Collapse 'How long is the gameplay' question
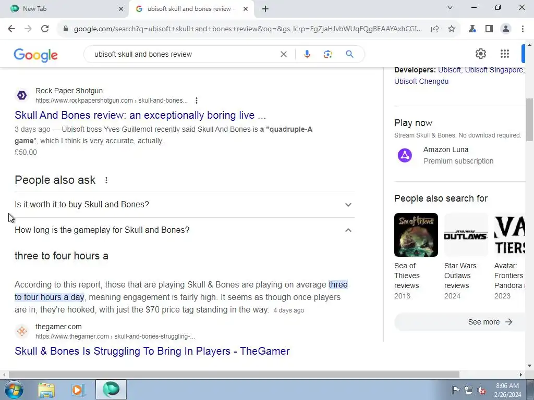This screenshot has height=400, width=534. pyautogui.click(x=185, y=230)
